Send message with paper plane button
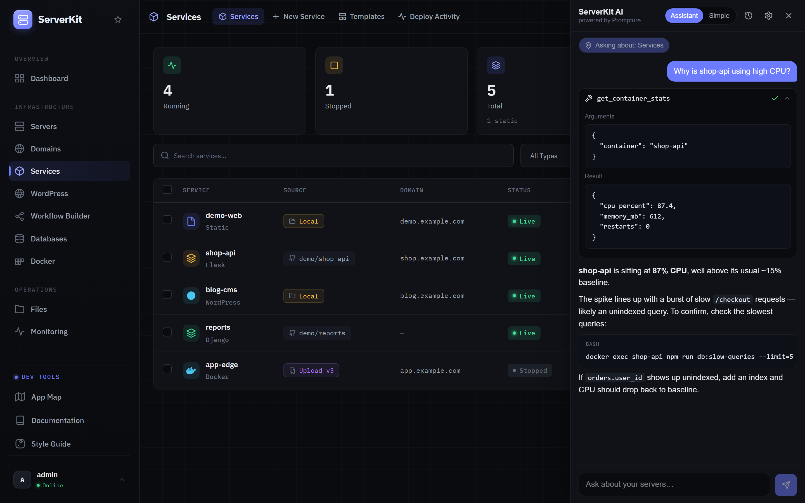The image size is (805, 503). point(786,485)
